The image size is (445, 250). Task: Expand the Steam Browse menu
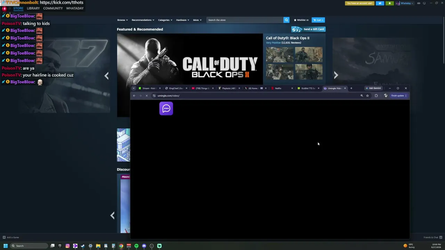click(122, 20)
